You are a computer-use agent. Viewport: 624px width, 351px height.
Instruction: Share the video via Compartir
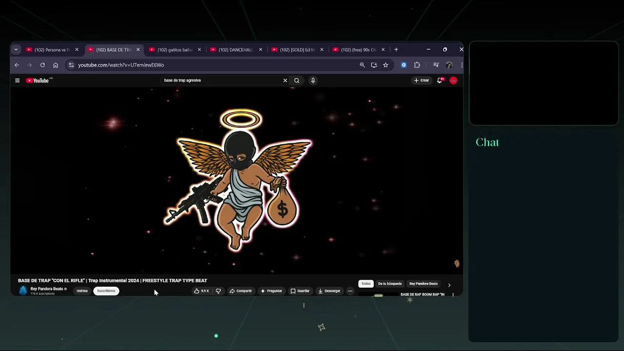[x=241, y=291]
